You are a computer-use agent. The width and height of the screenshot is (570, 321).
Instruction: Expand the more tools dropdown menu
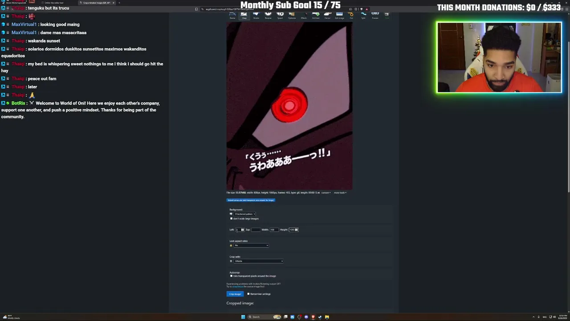340,193
